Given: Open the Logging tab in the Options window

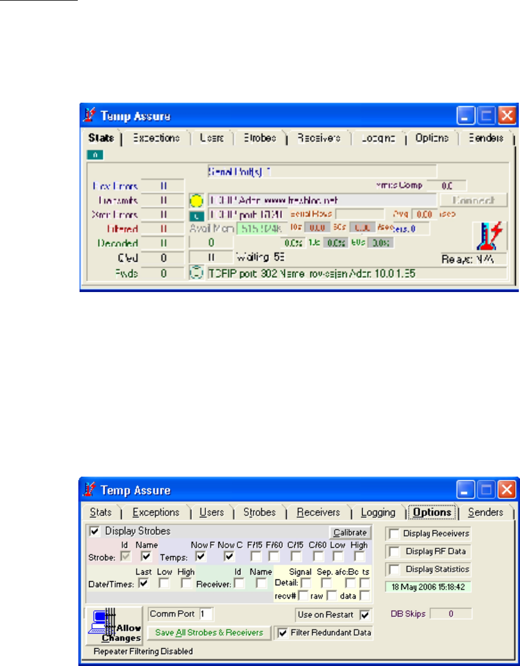Looking at the screenshot, I should point(378,512).
